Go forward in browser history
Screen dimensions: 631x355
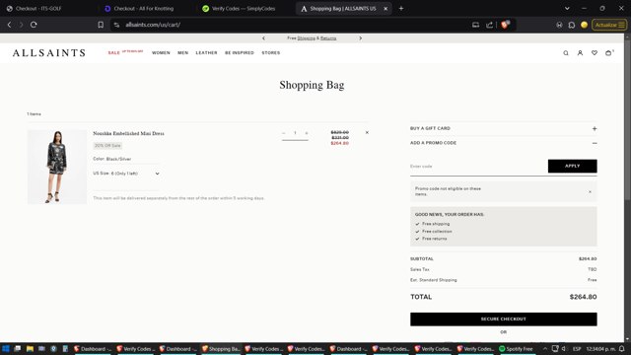[x=22, y=25]
